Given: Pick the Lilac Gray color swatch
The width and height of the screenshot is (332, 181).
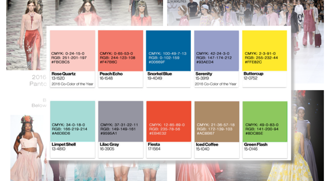Looking at the screenshot, I should pyautogui.click(x=121, y=121).
